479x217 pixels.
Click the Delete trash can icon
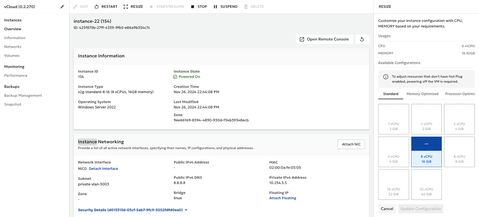pyautogui.click(x=246, y=7)
